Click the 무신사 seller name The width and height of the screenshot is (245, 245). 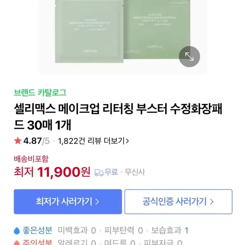(x=135, y=172)
